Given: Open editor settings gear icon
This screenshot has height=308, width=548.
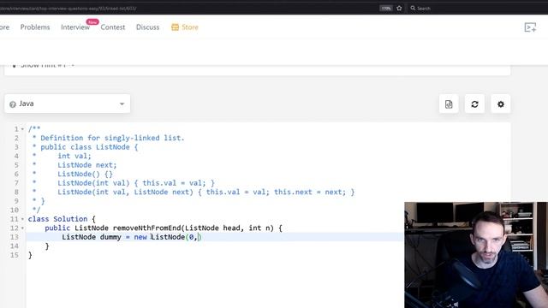Looking at the screenshot, I should (x=501, y=104).
